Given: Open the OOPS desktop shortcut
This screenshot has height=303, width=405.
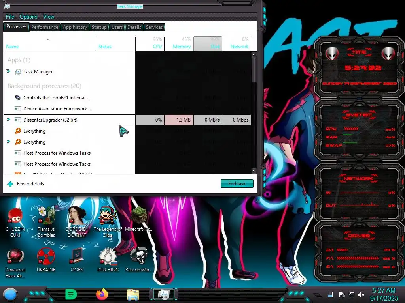Looking at the screenshot, I should [x=77, y=260].
